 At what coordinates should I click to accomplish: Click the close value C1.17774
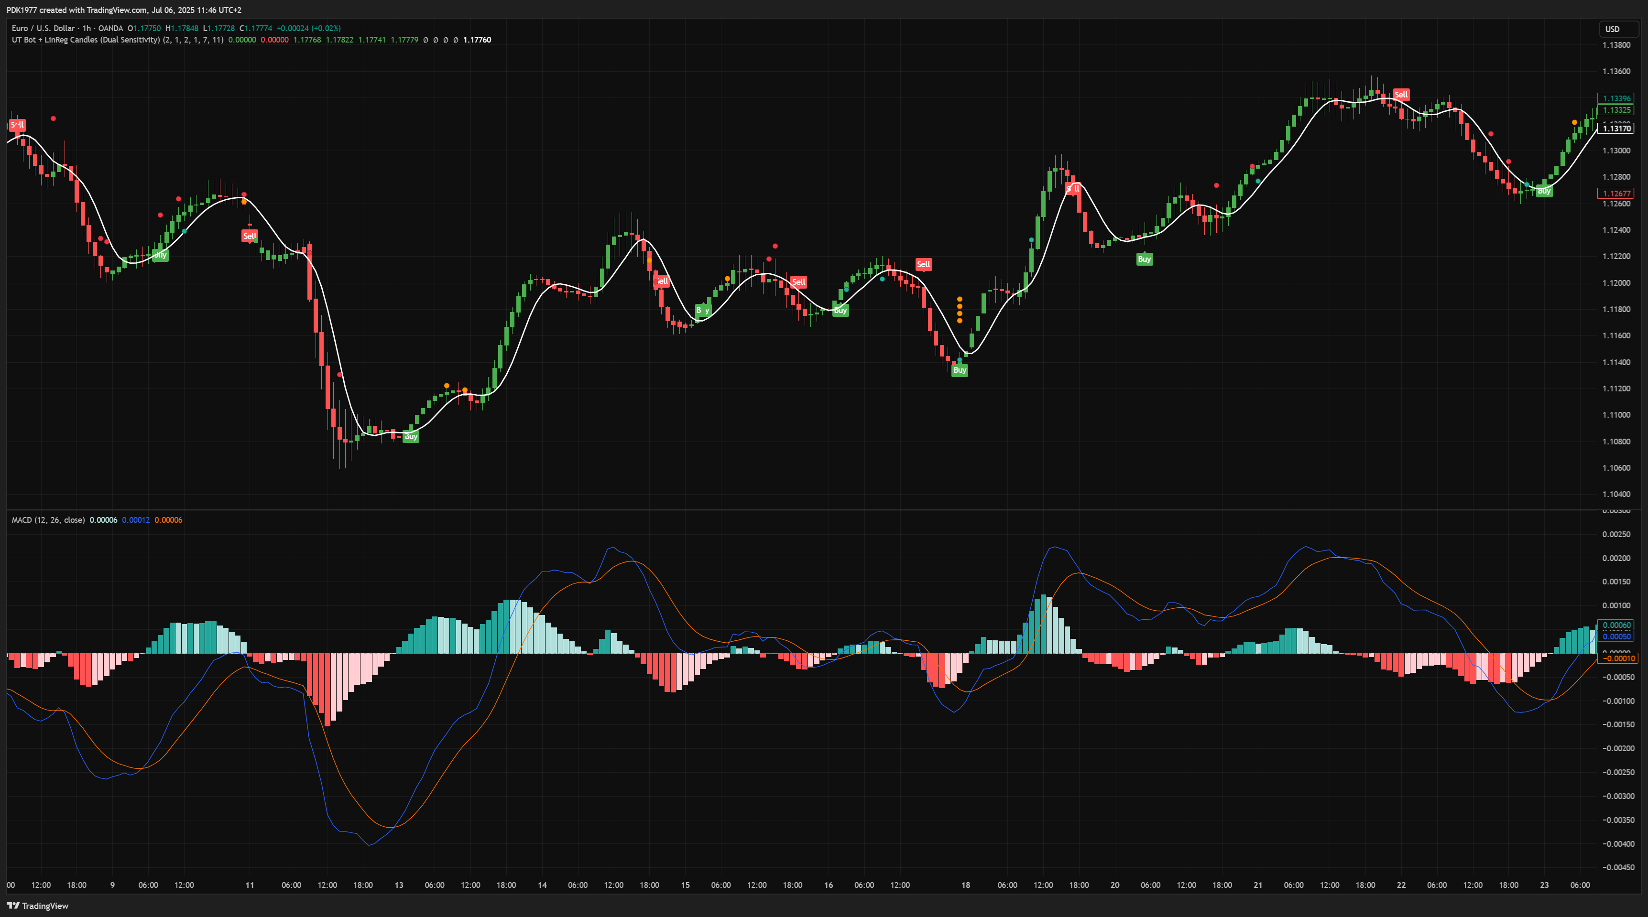256,28
